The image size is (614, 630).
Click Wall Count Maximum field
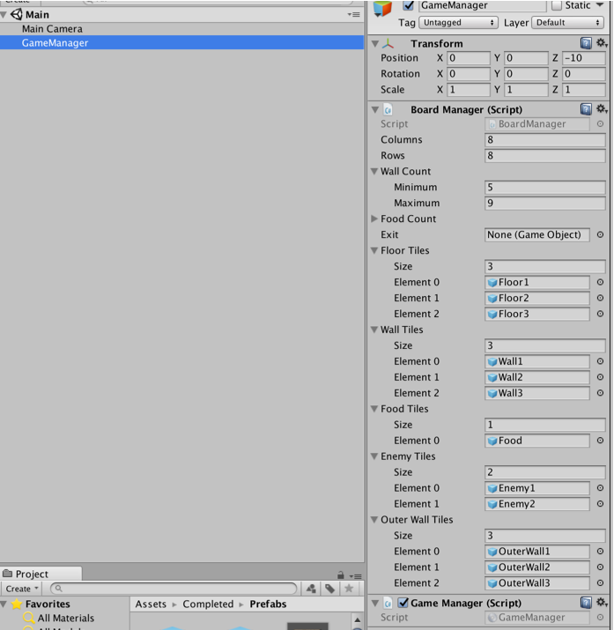pyautogui.click(x=545, y=203)
